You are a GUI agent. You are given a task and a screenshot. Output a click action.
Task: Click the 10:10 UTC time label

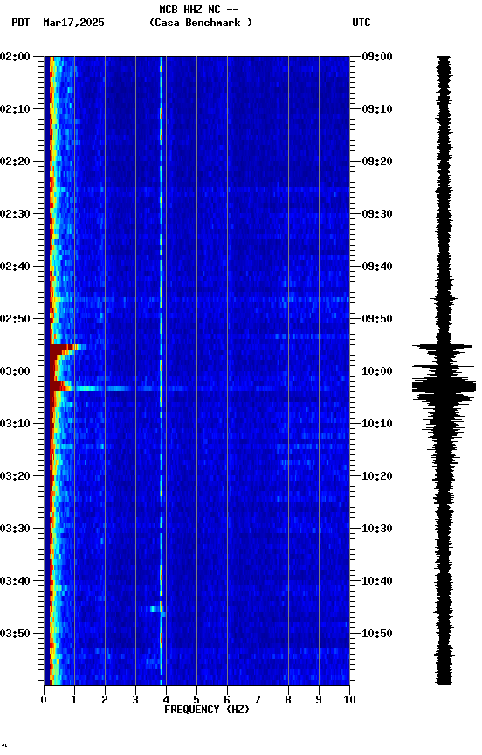click(x=377, y=424)
